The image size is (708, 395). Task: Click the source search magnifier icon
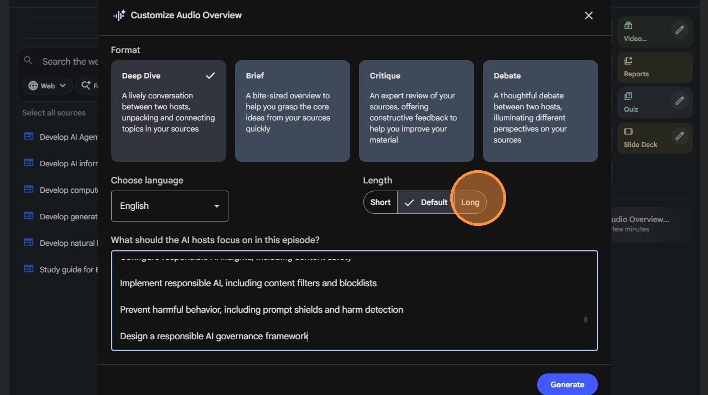coord(29,61)
